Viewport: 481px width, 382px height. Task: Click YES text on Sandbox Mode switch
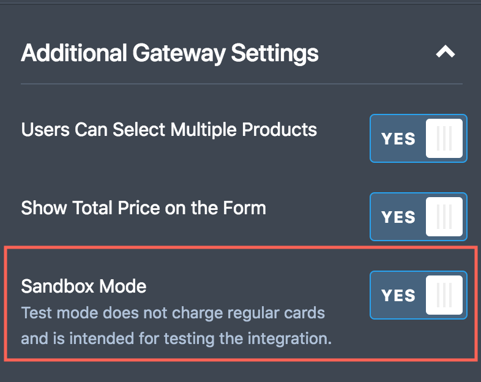398,296
